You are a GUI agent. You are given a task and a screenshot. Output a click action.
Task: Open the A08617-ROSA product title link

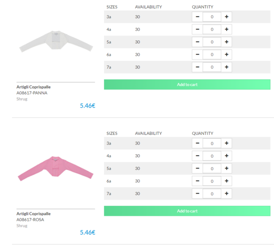tap(33, 214)
